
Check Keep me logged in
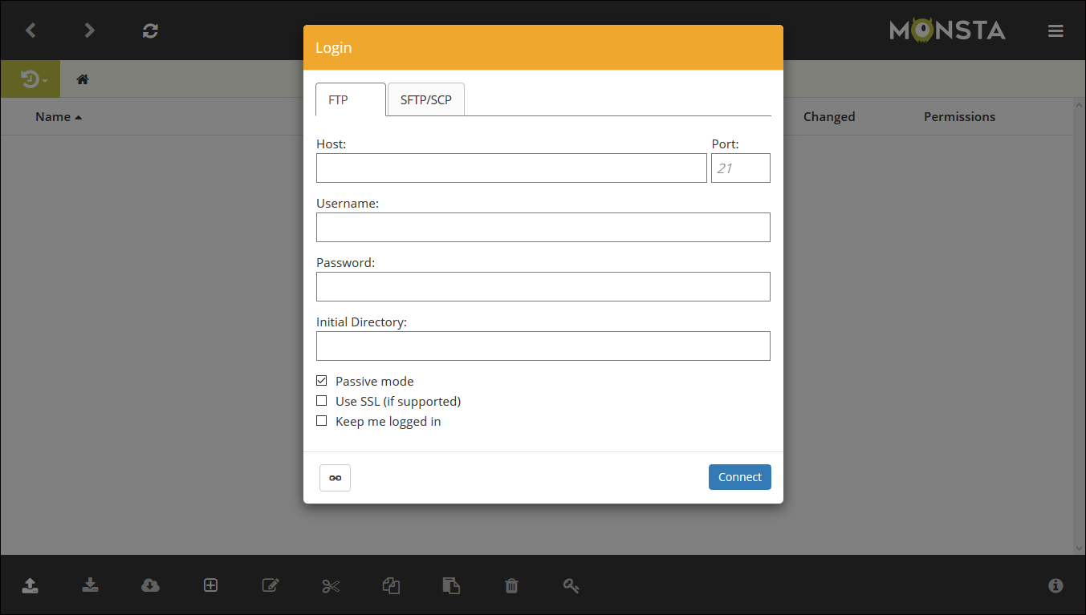click(x=322, y=421)
